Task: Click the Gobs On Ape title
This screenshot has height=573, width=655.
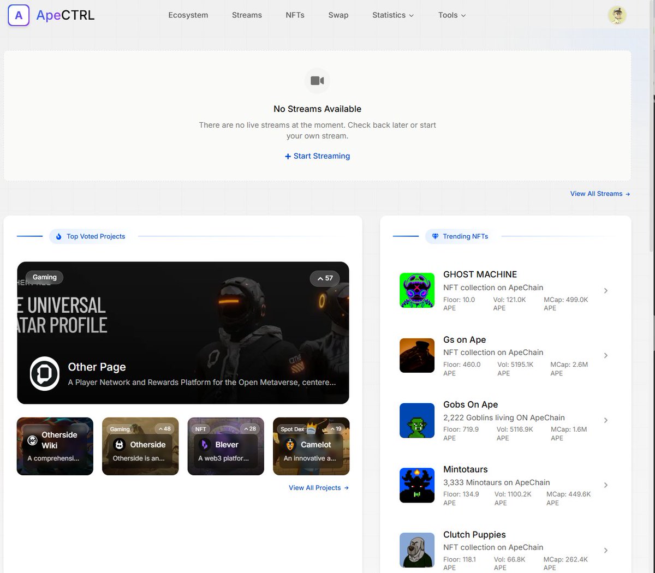Action: click(x=471, y=404)
